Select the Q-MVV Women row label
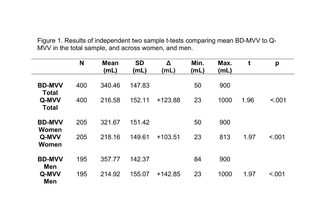This screenshot has height=221, width=326. (50, 140)
